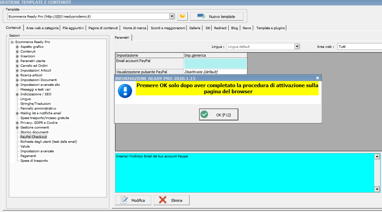Image resolution: width=382 pixels, height=212 pixels.
Task: Select the Template e plugins tab
Action: [270, 28]
